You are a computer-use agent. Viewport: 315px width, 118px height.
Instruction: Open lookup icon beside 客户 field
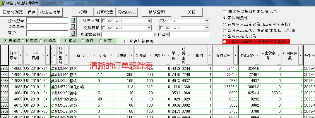pyautogui.click(x=73, y=33)
